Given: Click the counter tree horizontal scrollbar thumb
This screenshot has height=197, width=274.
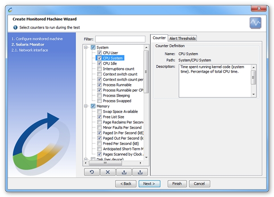Looking at the screenshot, I should tap(105, 163).
